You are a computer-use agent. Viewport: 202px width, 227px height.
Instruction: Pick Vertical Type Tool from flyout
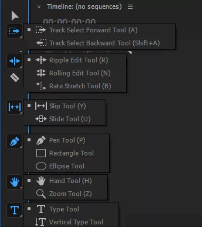coord(76,222)
